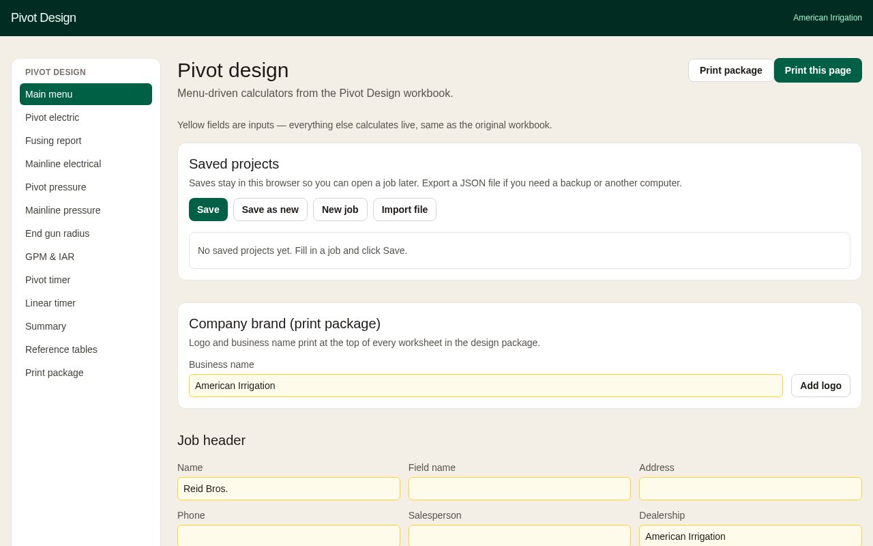The width and height of the screenshot is (873, 546).
Task: Click the Pivot Design logo title
Action: (44, 18)
